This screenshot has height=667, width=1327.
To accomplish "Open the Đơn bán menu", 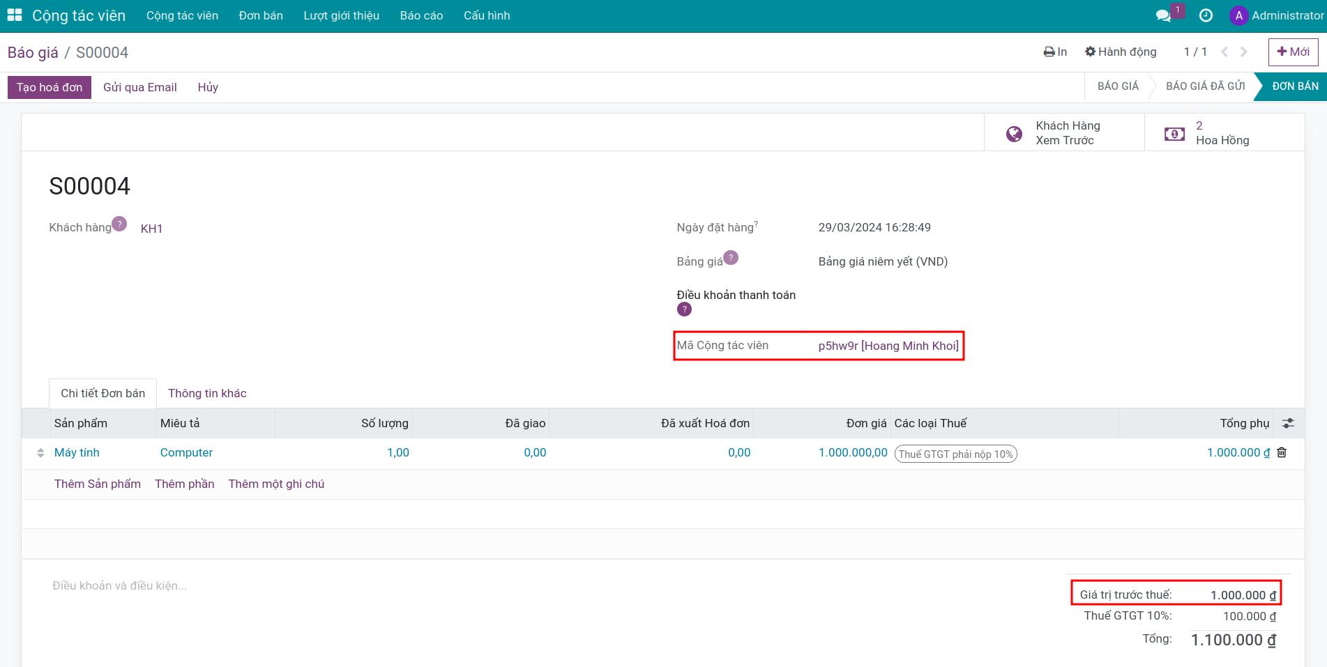I will (261, 15).
